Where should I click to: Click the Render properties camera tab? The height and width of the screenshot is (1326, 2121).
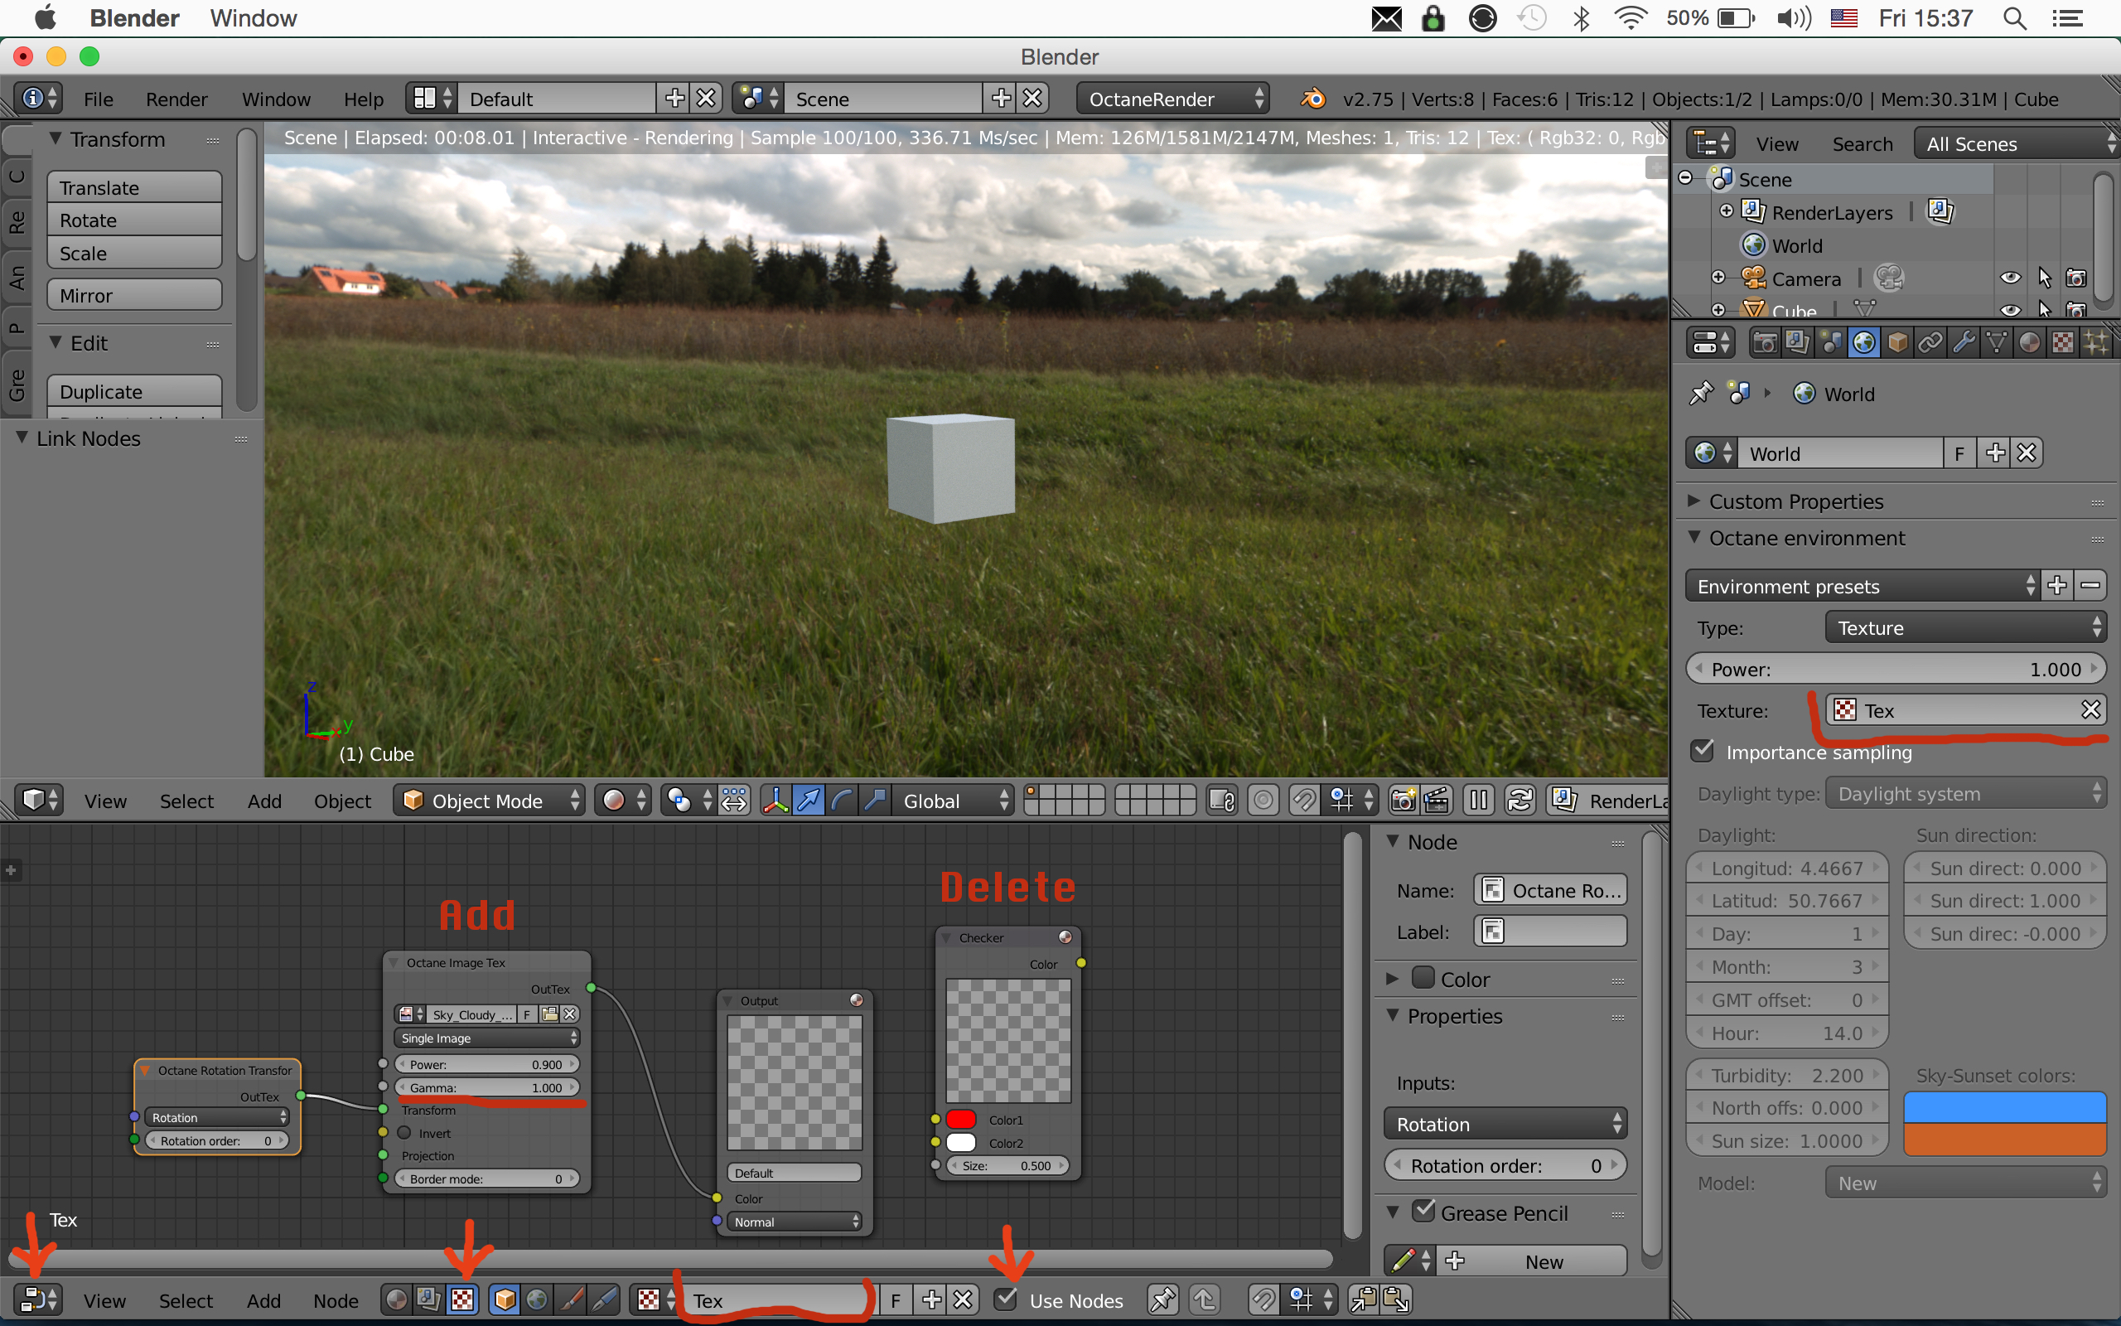tap(1764, 343)
